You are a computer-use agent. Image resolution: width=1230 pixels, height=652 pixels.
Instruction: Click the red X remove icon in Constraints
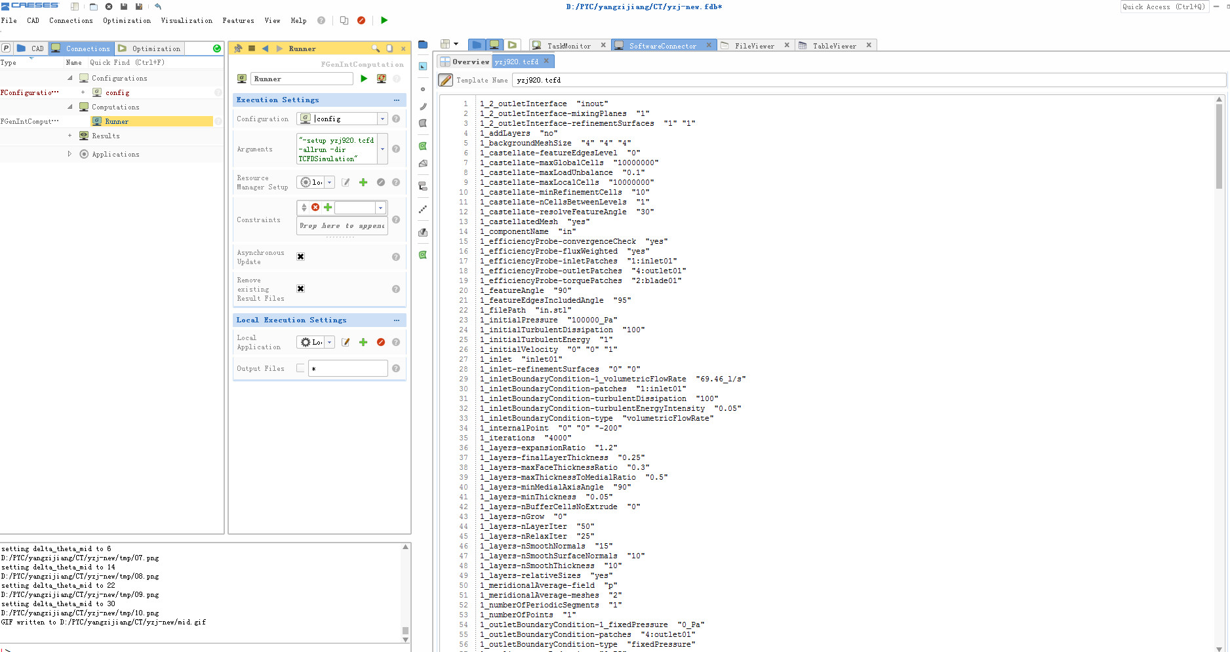315,207
